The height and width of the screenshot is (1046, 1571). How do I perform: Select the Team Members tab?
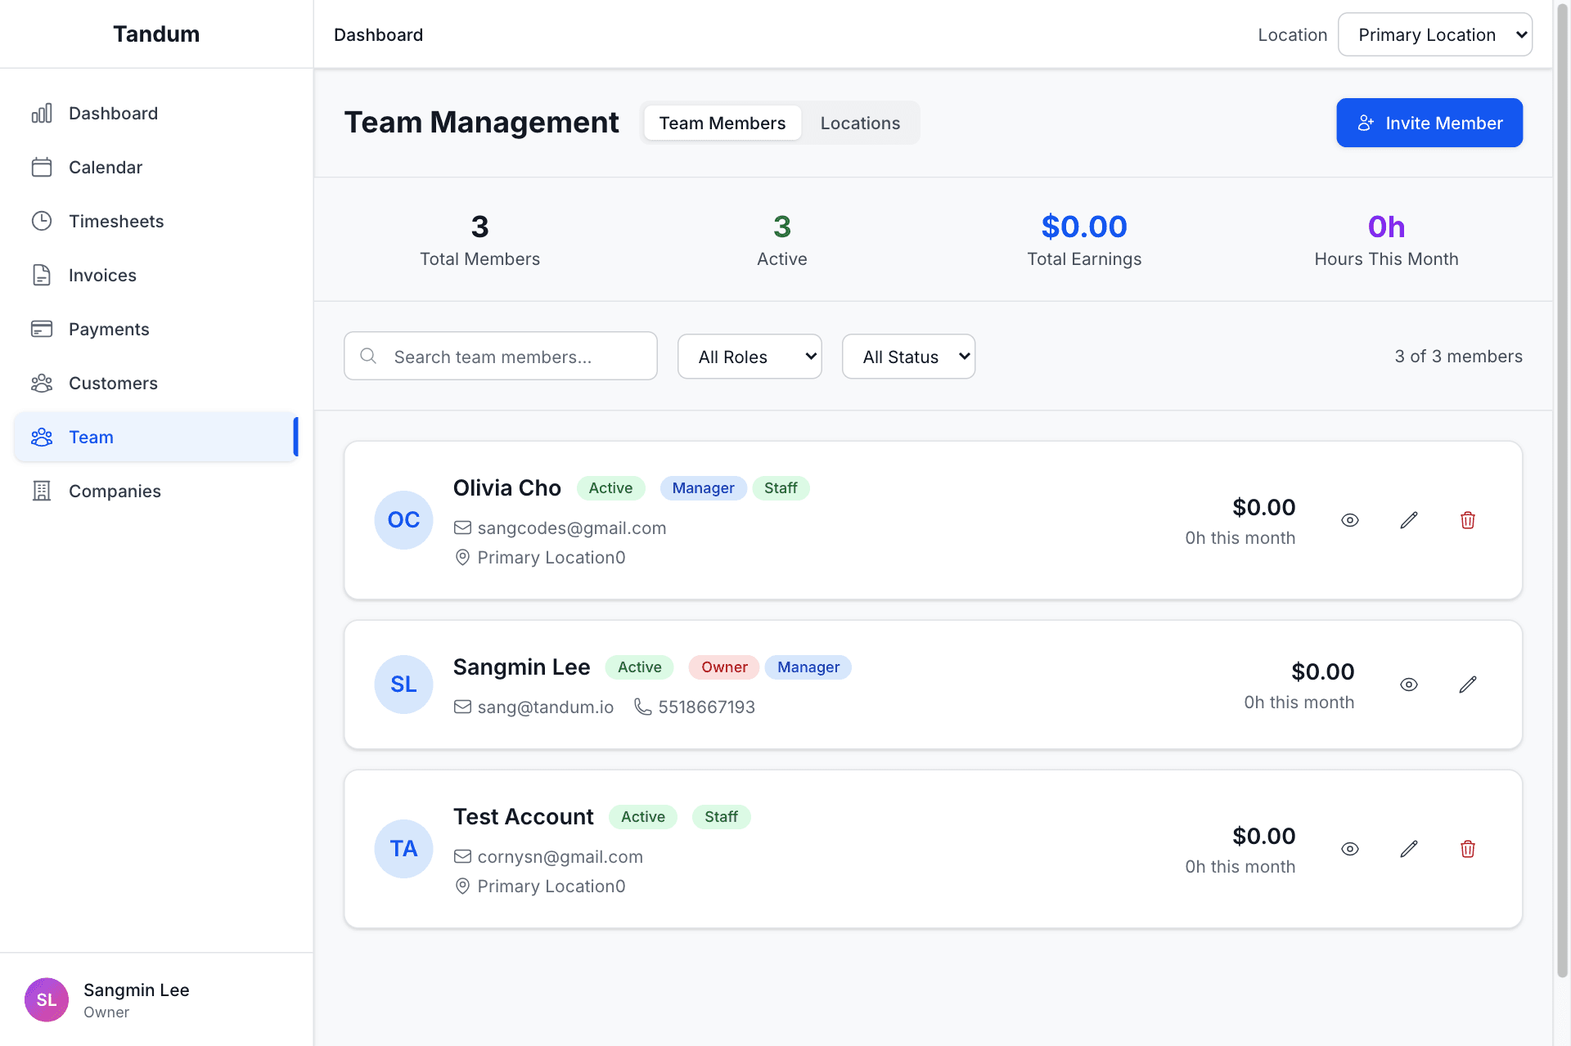coord(722,123)
